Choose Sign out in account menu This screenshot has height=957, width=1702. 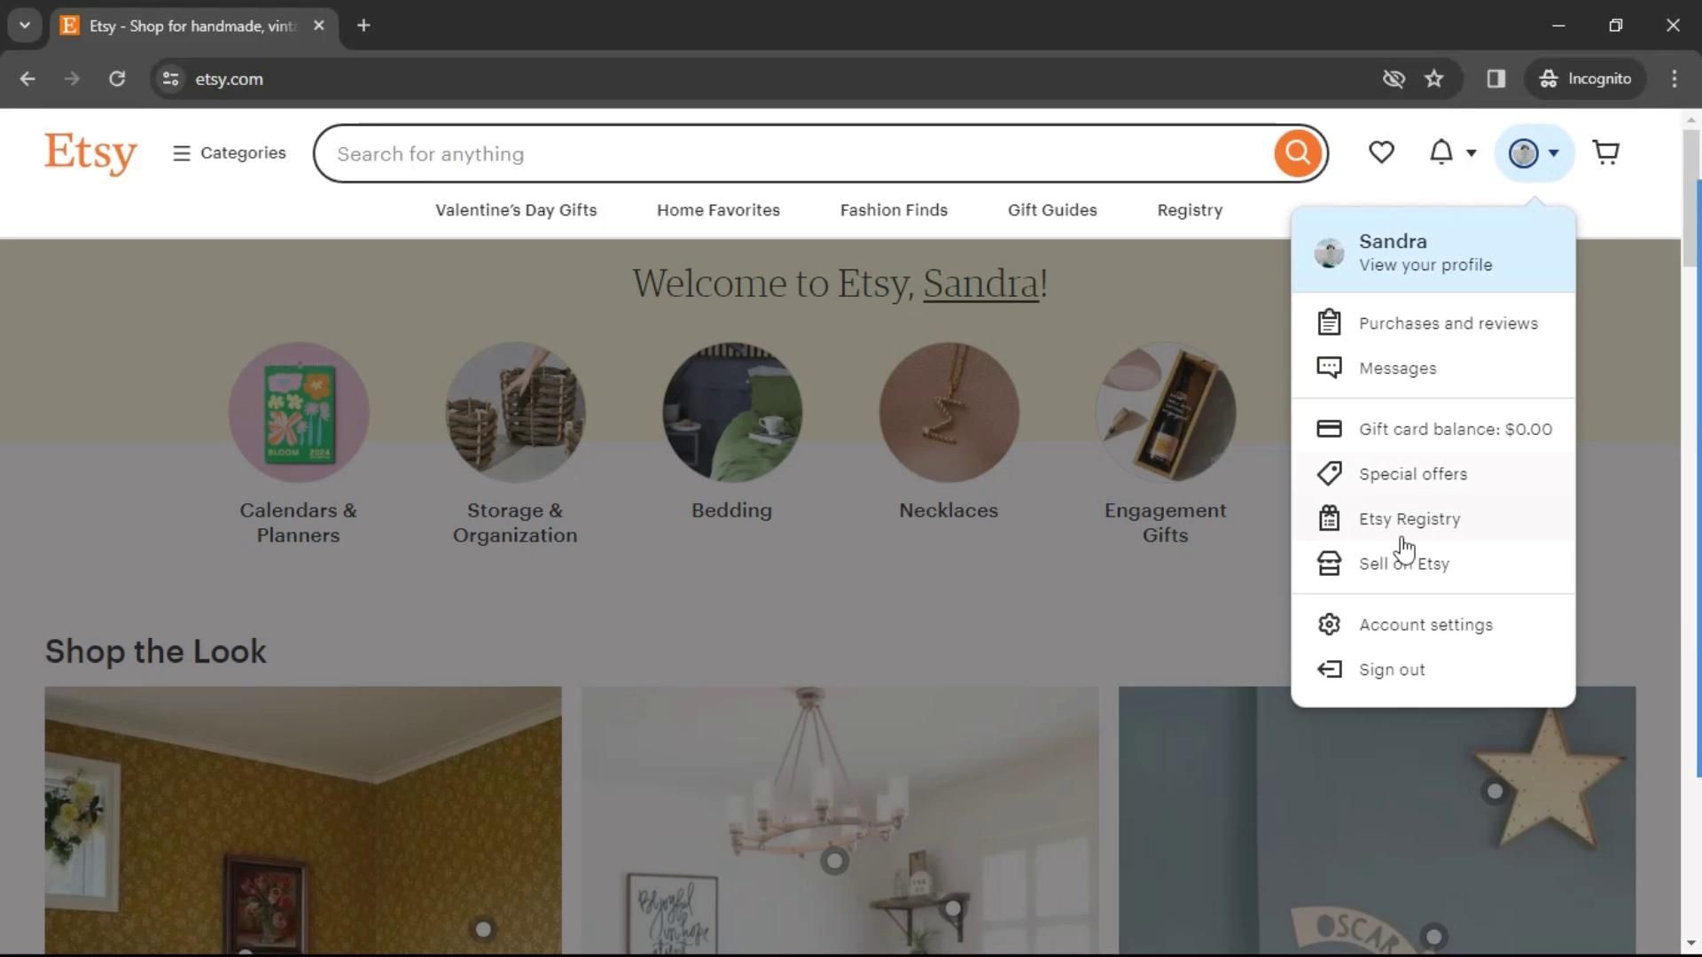click(1392, 670)
